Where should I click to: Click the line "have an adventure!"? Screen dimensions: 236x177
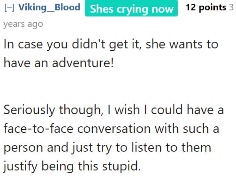59,63
